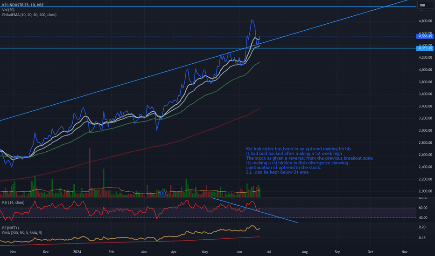Click the 3,000.00 price axis label
This screenshot has width=435, height=256.
(x=425, y=130)
